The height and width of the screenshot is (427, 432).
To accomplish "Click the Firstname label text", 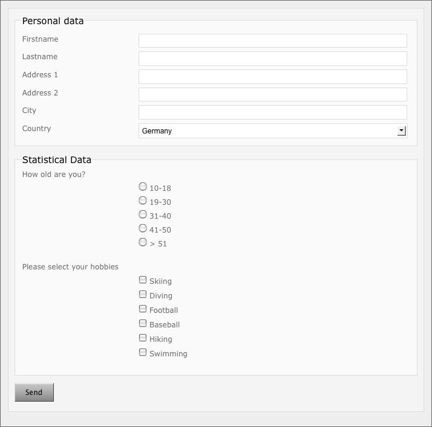I will point(40,39).
